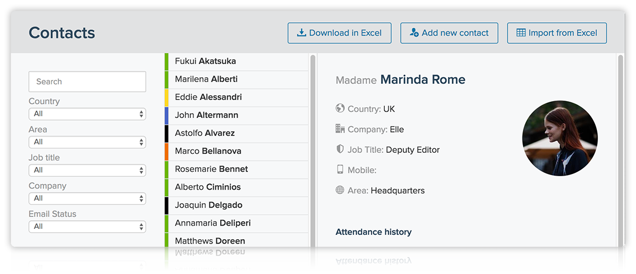Click the Elle company value
This screenshot has height=274, width=636.
(397, 129)
